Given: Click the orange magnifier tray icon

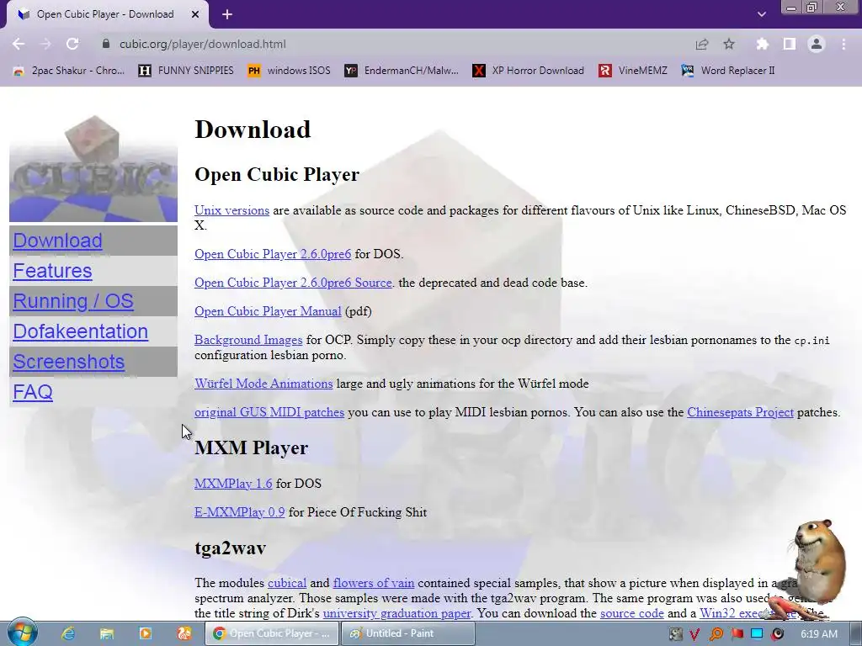Looking at the screenshot, I should coord(716,634).
